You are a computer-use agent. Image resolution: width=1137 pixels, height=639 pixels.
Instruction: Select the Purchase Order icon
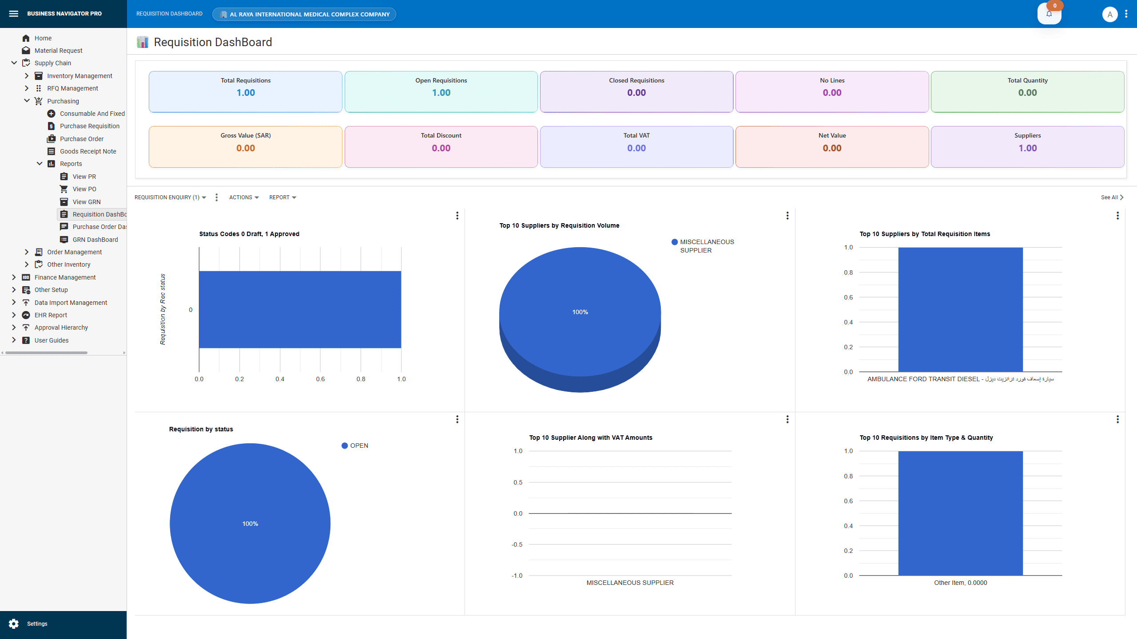[x=50, y=138]
